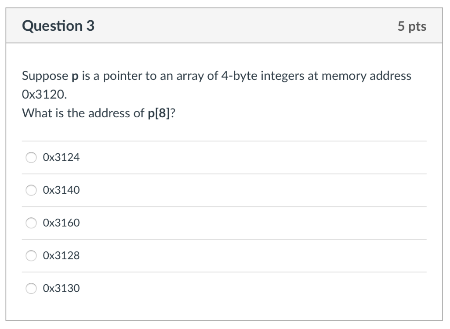450x329 pixels.
Task: Click the 0x3130 answer label text
Action: (61, 288)
